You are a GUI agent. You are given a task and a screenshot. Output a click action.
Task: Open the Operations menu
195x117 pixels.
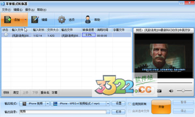pos(30,10)
